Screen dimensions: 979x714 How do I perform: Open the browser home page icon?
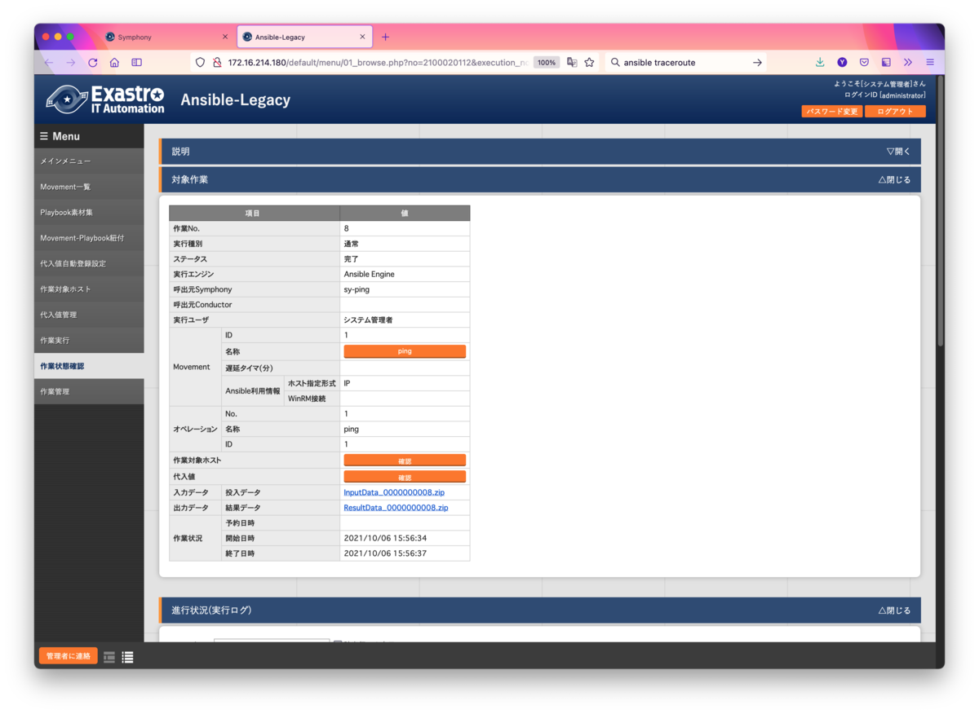(115, 63)
